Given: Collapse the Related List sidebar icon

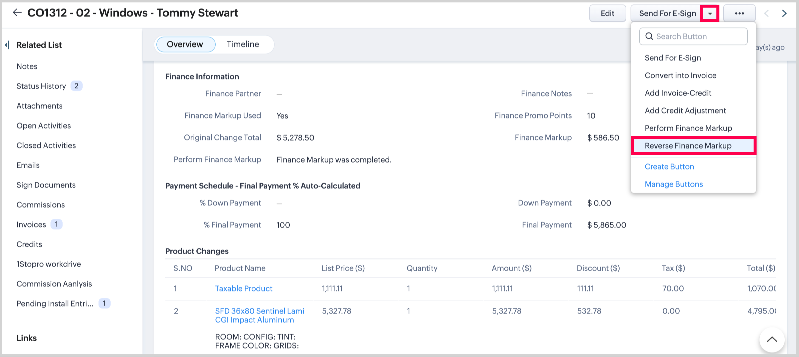Looking at the screenshot, I should (x=7, y=45).
